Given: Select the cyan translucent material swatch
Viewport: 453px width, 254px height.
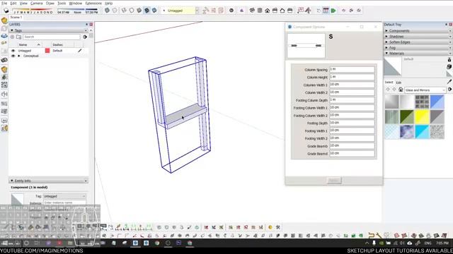Looking at the screenshot, I should [x=422, y=132].
